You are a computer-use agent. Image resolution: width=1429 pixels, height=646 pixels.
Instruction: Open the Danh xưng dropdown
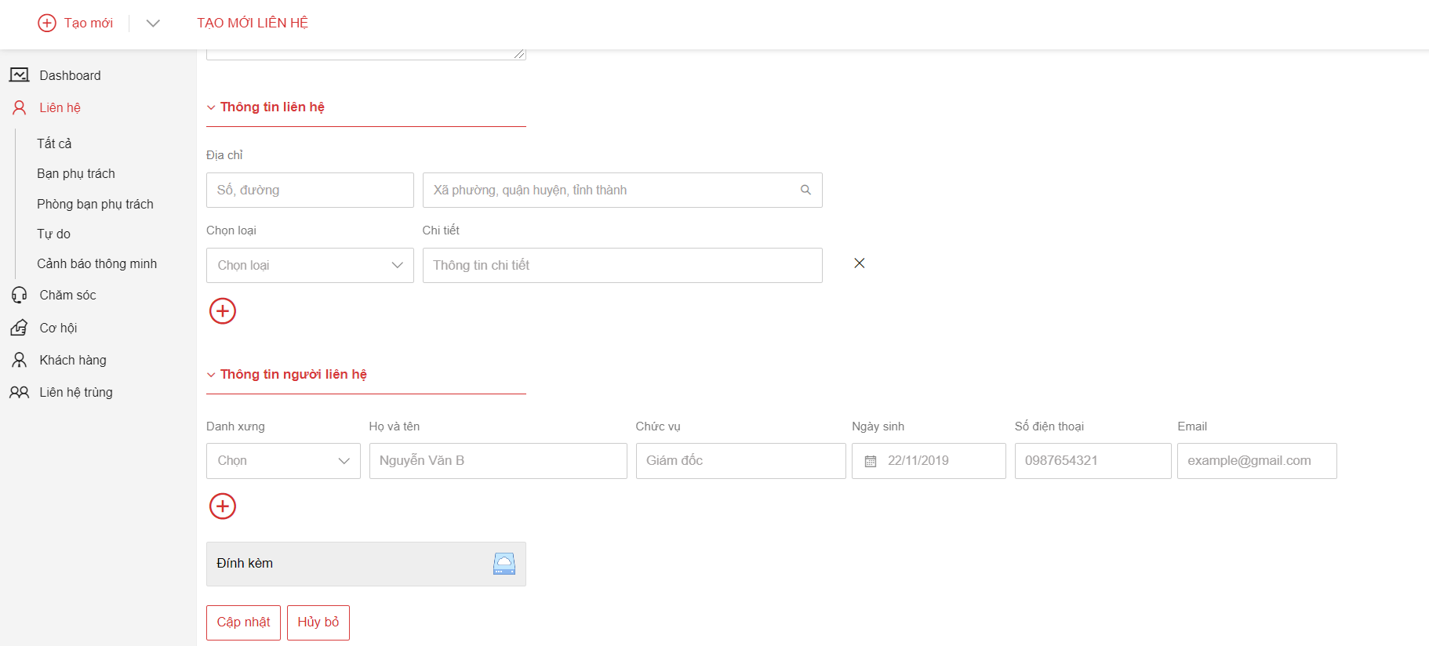click(283, 461)
